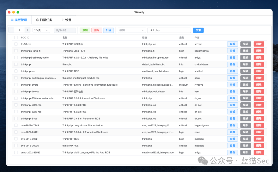This screenshot has height=172, width=278.
Task: Click the 名称 column header
Action: (x=65, y=37)
